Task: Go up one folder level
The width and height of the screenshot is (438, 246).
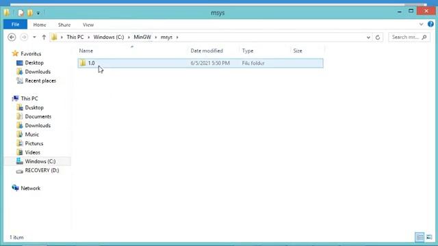Action: tap(44, 37)
